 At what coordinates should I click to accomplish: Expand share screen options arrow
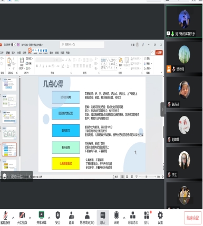[x=49, y=218]
